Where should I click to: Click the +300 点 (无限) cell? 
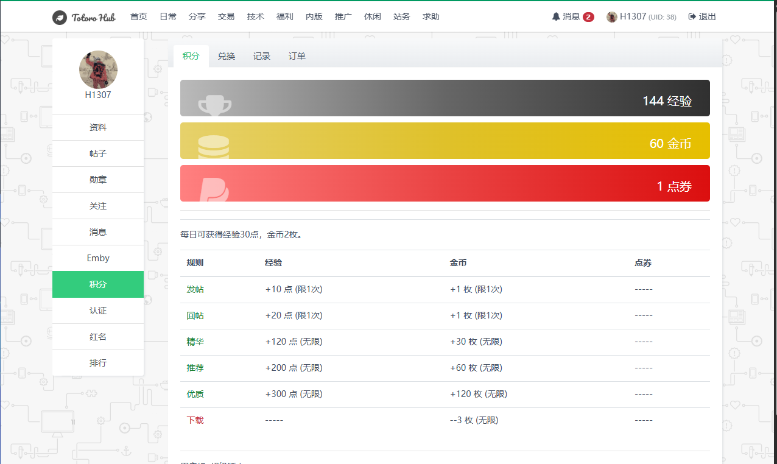pos(294,394)
